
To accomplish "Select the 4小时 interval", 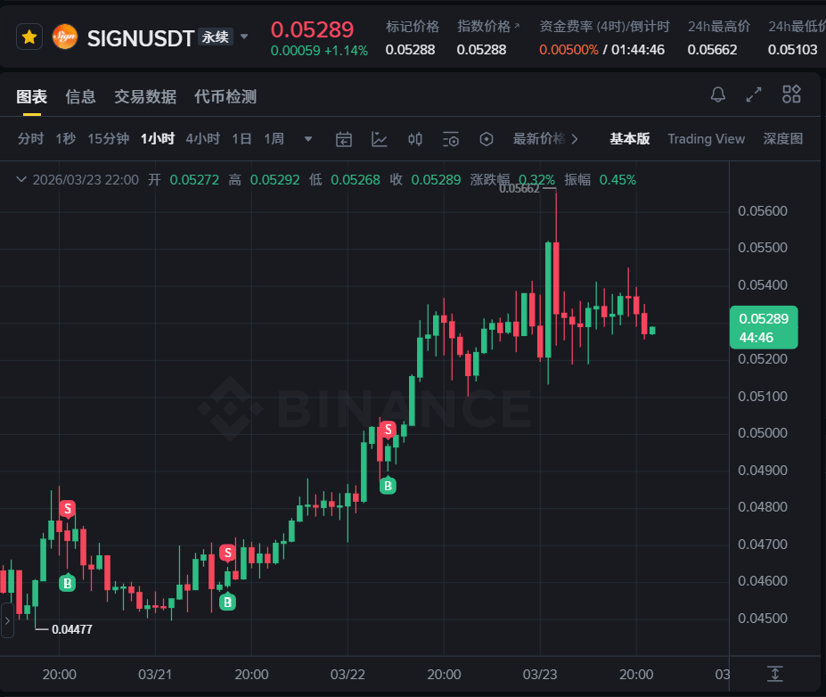I will click(203, 138).
